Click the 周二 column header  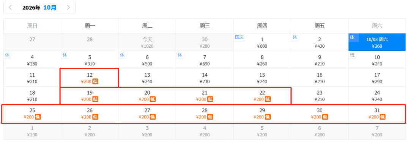click(x=147, y=26)
